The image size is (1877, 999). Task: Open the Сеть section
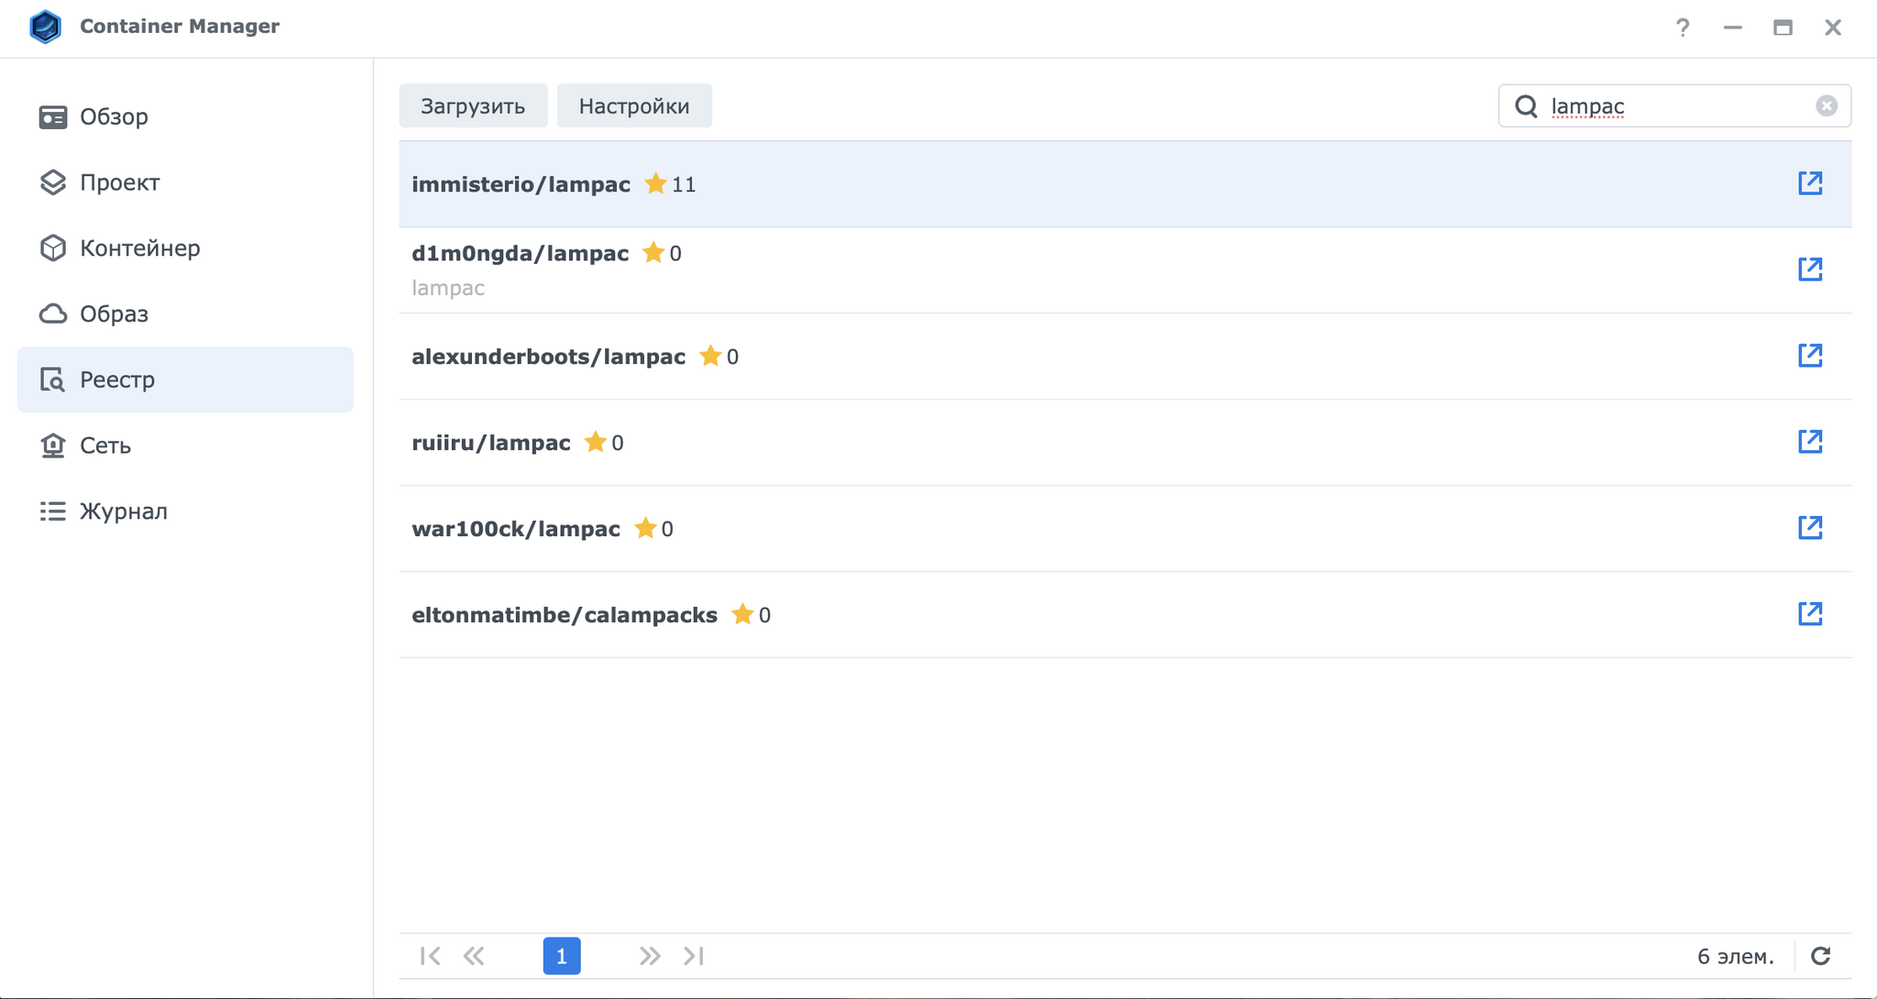[104, 445]
